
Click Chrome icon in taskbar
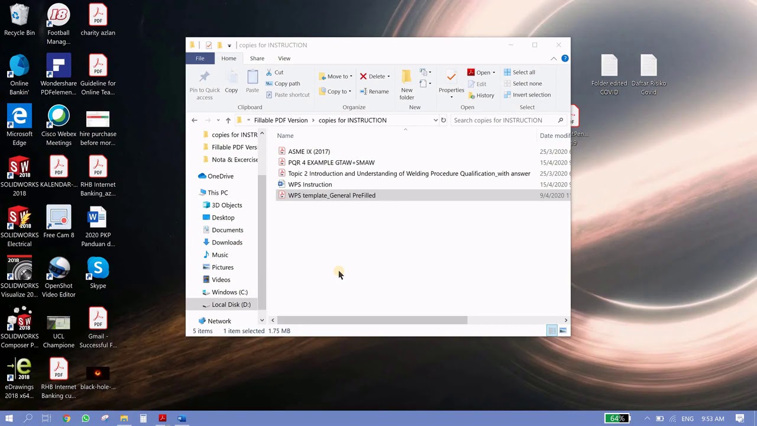coord(66,418)
